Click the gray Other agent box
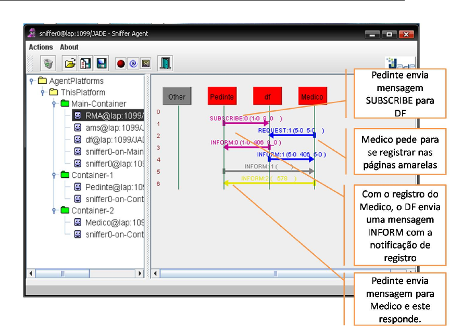Screen dimensions: 450x326 click(x=177, y=96)
